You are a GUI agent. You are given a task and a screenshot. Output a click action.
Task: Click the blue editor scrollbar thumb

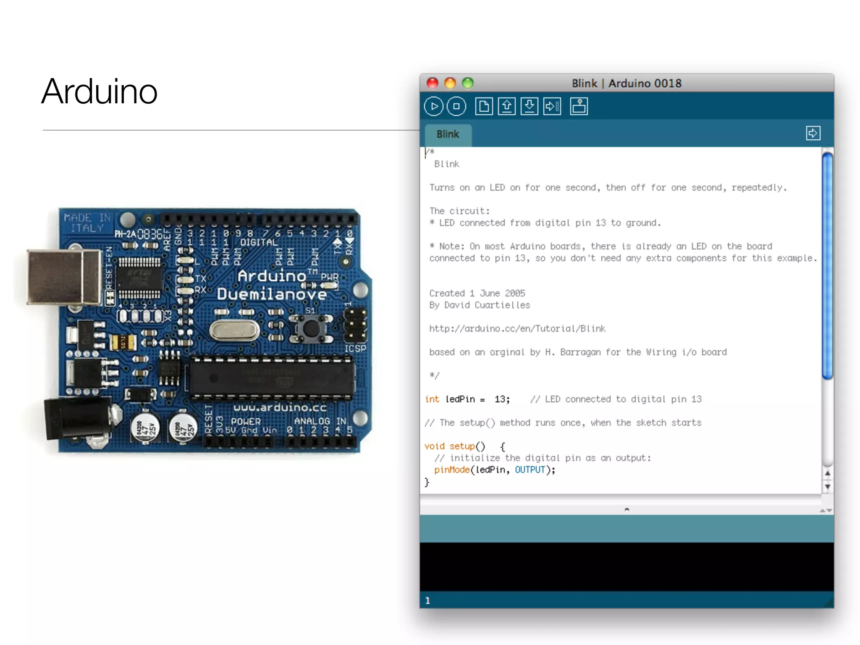827,265
